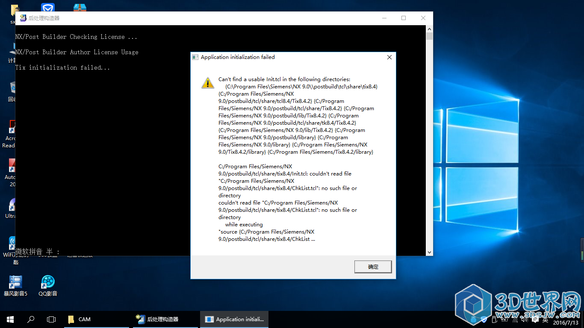Open Task View from the taskbar

(51, 319)
